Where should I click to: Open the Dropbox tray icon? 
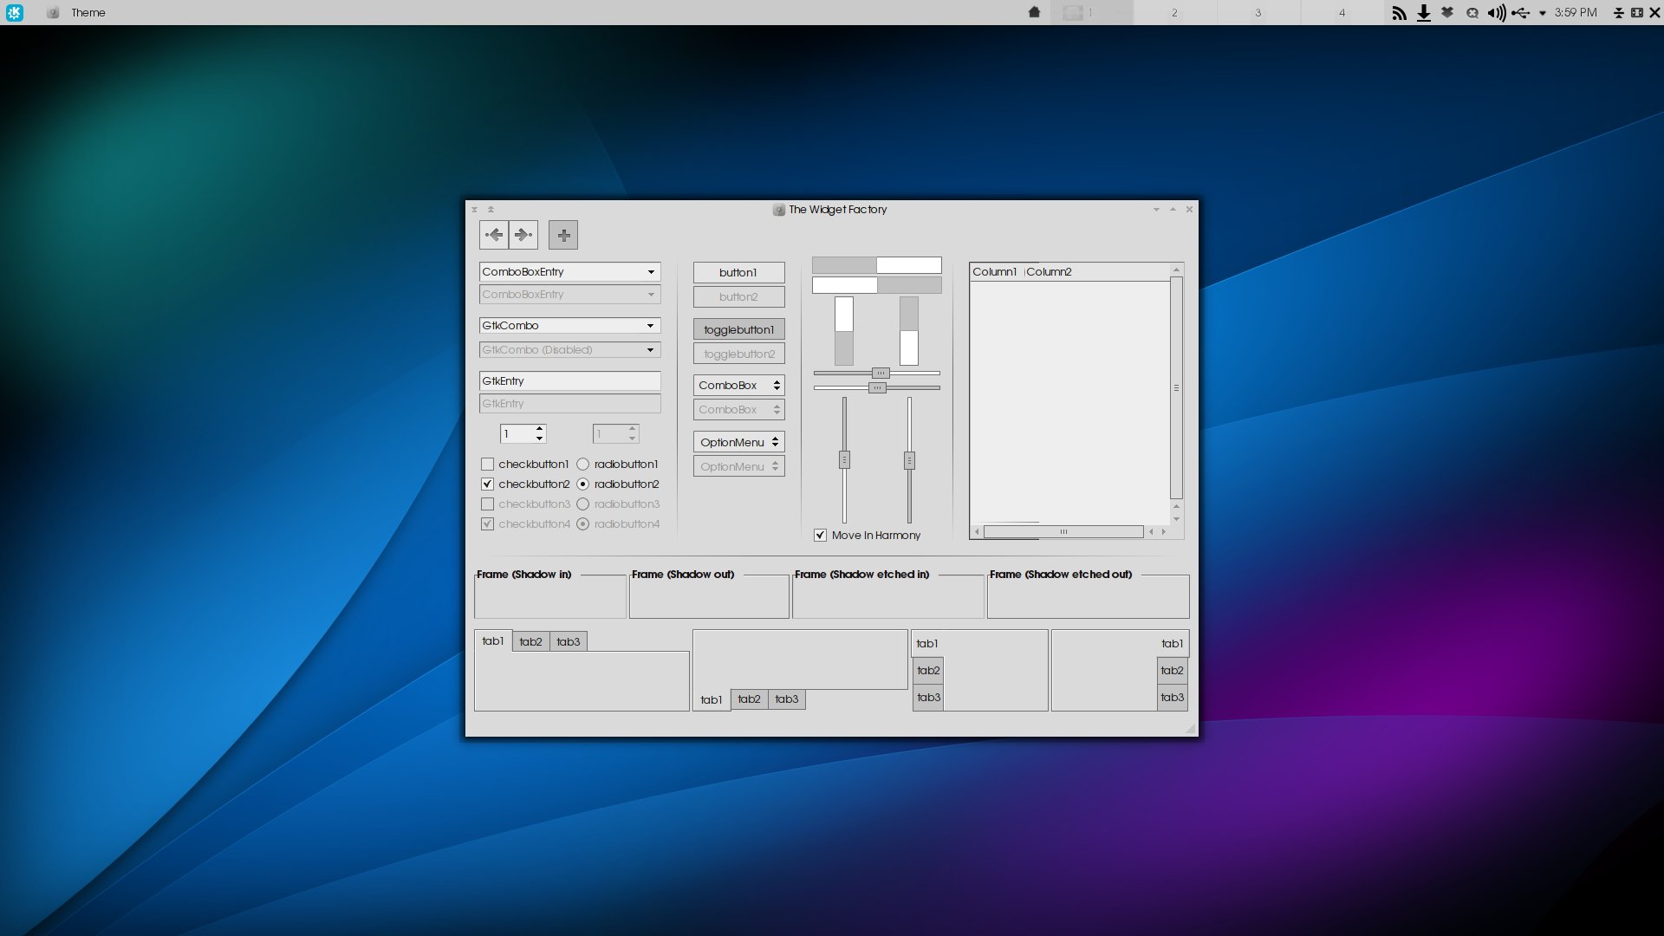coord(1447,12)
